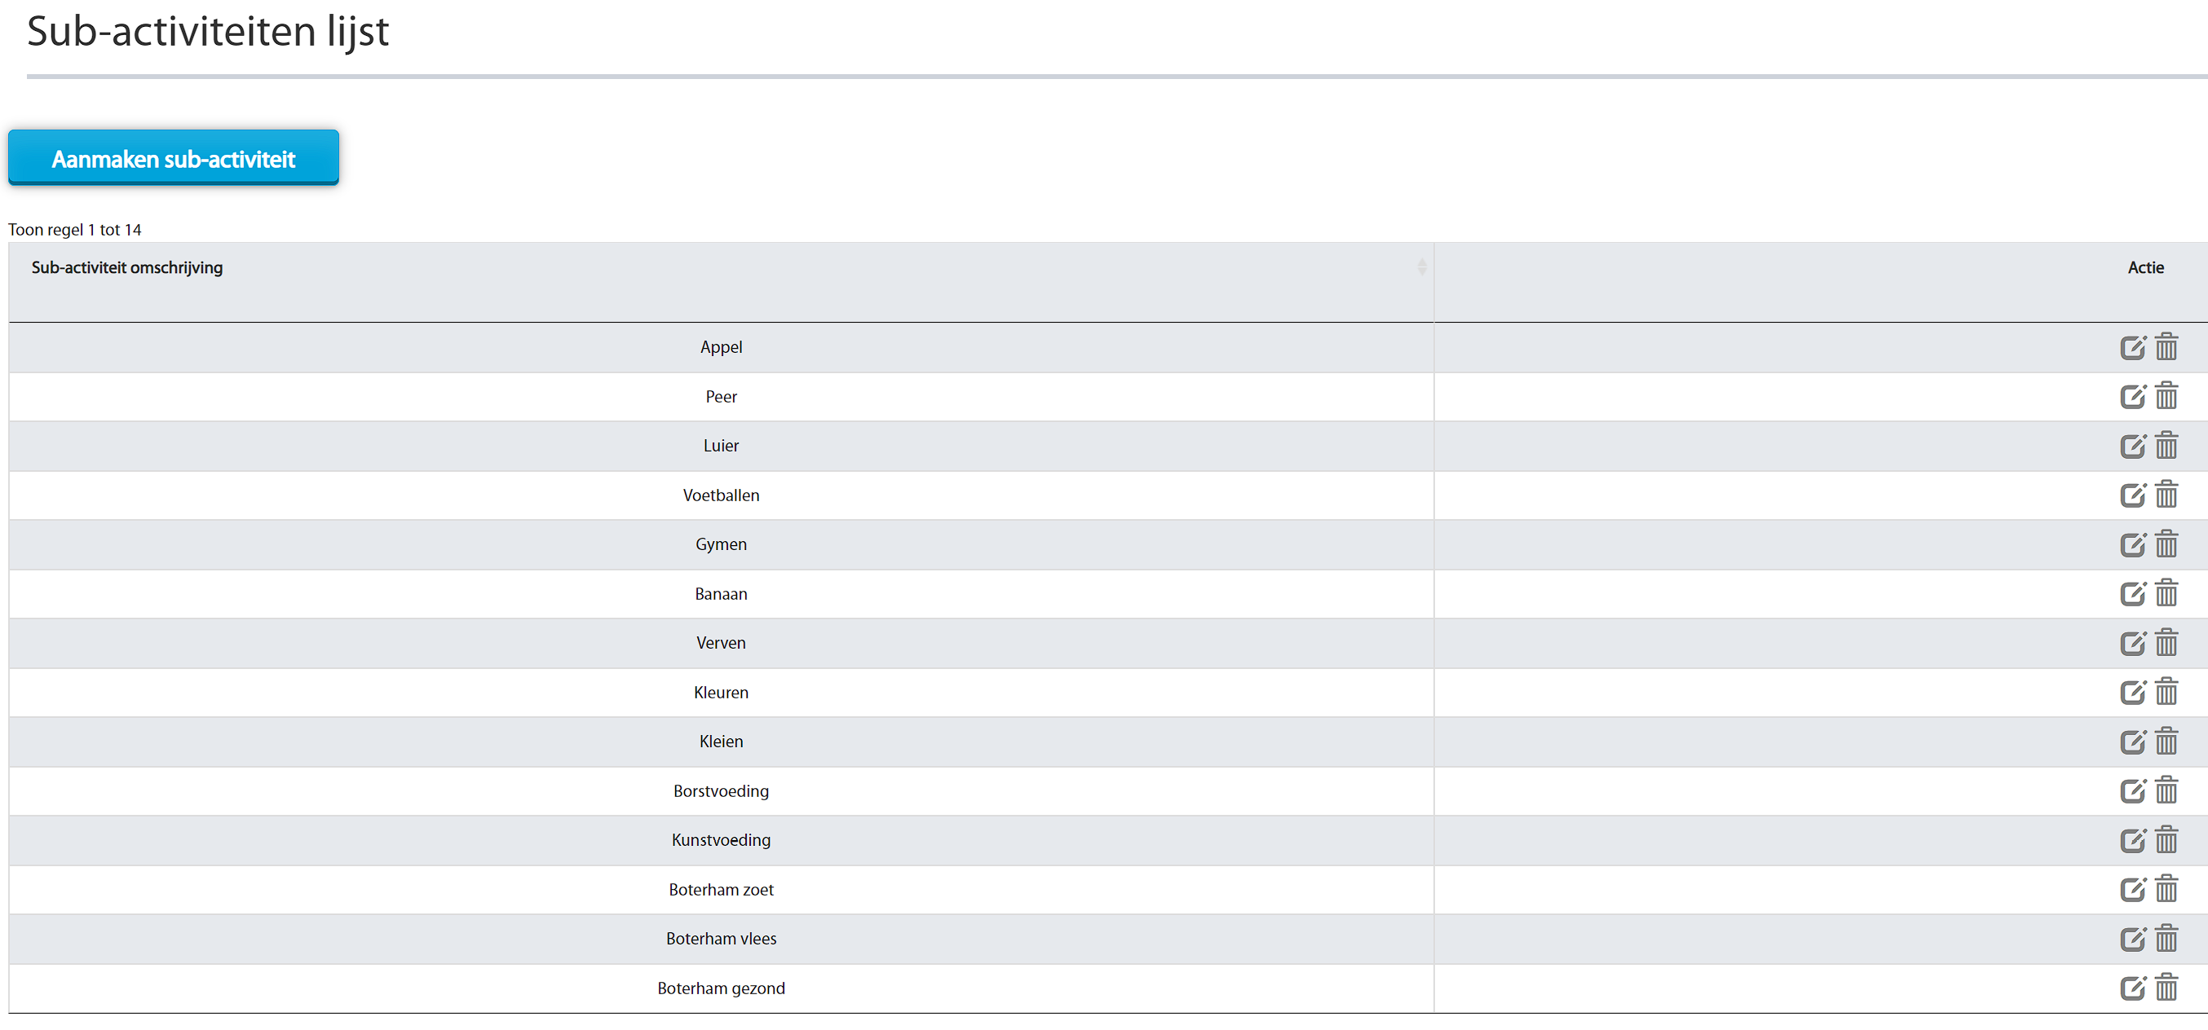The image size is (2208, 1030).
Task: Delete the Borstvoeding row
Action: click(2166, 791)
